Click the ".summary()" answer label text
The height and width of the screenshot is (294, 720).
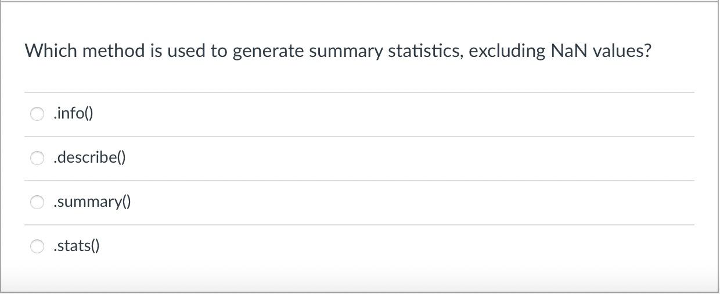[92, 202]
